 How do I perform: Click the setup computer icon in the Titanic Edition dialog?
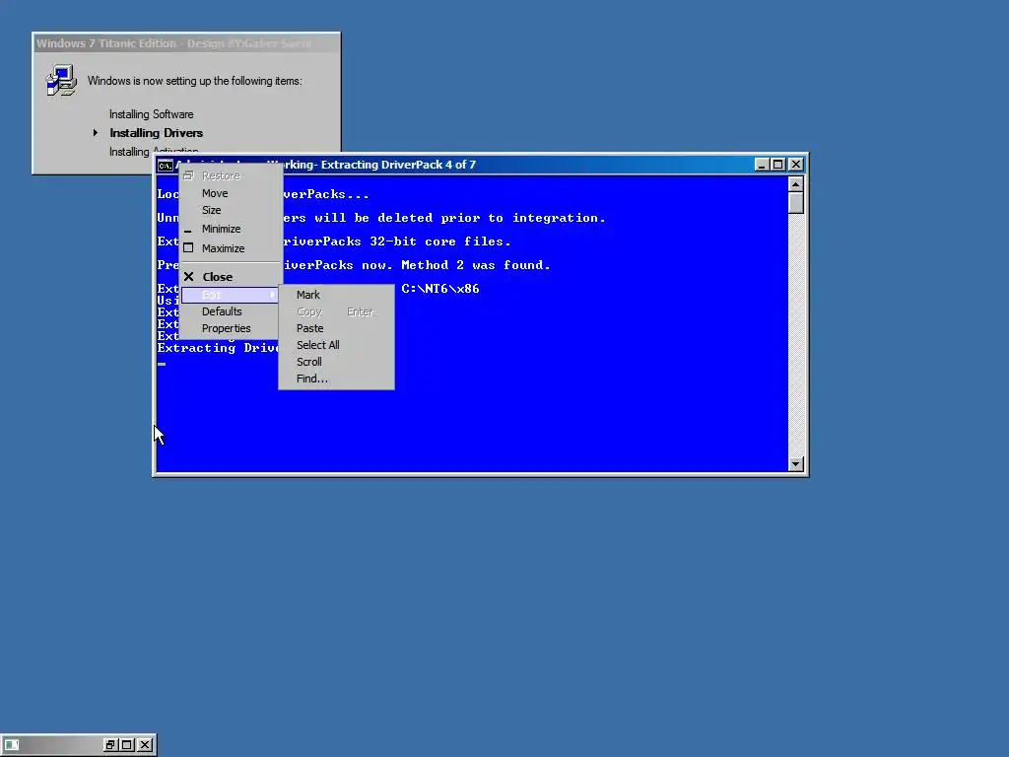[x=61, y=81]
